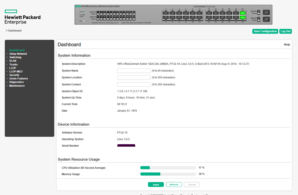Select port 5 on the switch graphic
The image size is (298, 195).
coord(179,13)
